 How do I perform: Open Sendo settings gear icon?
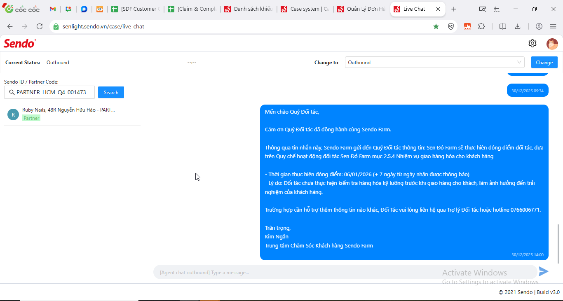tap(533, 43)
